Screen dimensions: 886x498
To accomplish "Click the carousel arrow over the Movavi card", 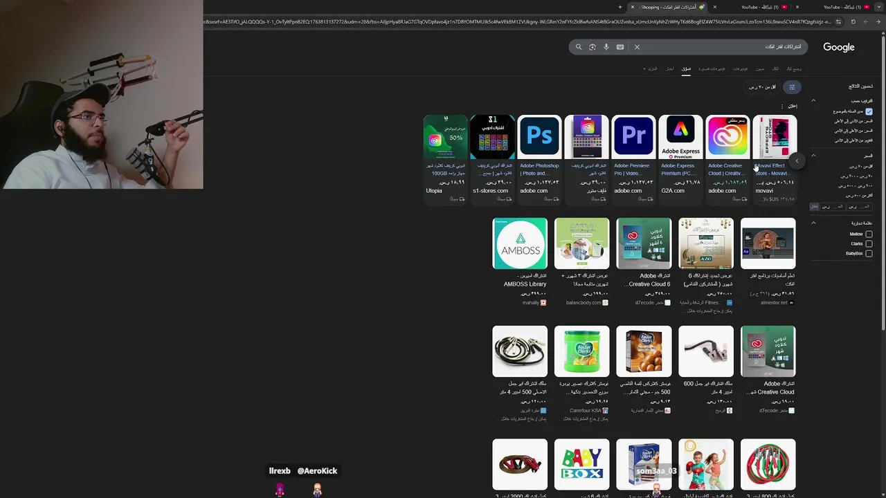I will [797, 160].
